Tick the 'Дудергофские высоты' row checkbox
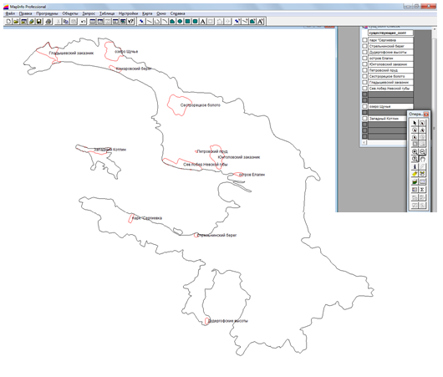443x377 pixels. click(364, 53)
